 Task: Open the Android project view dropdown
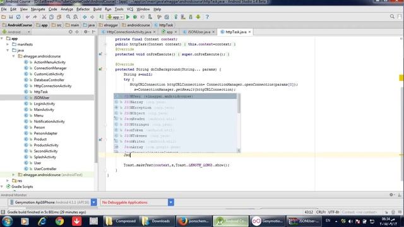click(x=16, y=32)
